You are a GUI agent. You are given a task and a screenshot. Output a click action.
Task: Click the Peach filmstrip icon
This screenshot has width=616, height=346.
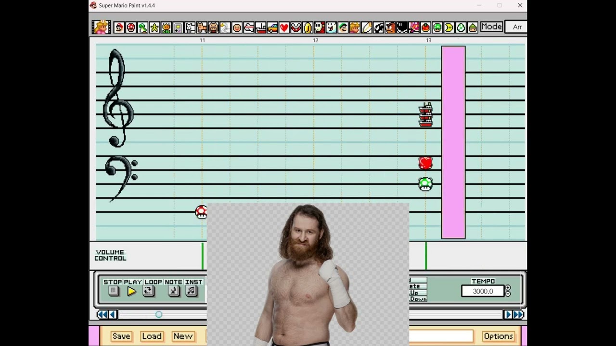coord(102,27)
